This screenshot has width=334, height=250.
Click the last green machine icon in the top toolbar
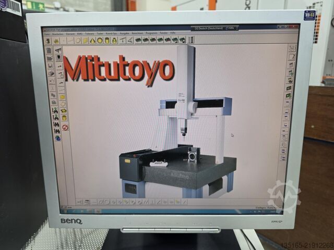(x=182, y=40)
